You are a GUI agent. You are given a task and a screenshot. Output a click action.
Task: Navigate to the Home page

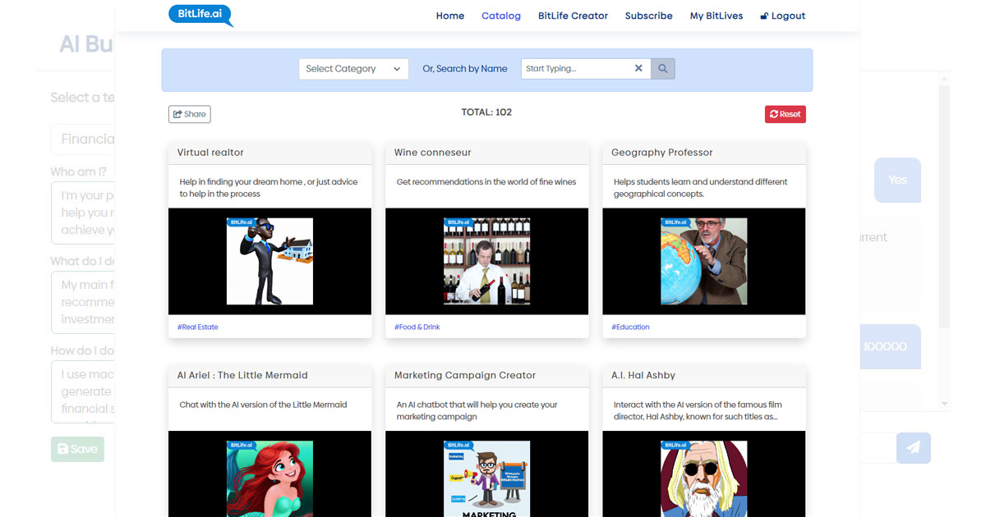pyautogui.click(x=449, y=16)
